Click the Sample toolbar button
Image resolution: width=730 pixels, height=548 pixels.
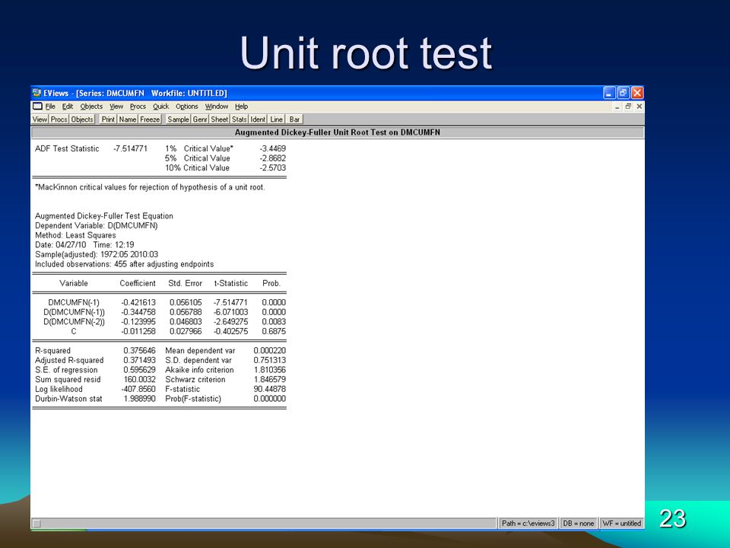[x=178, y=119]
